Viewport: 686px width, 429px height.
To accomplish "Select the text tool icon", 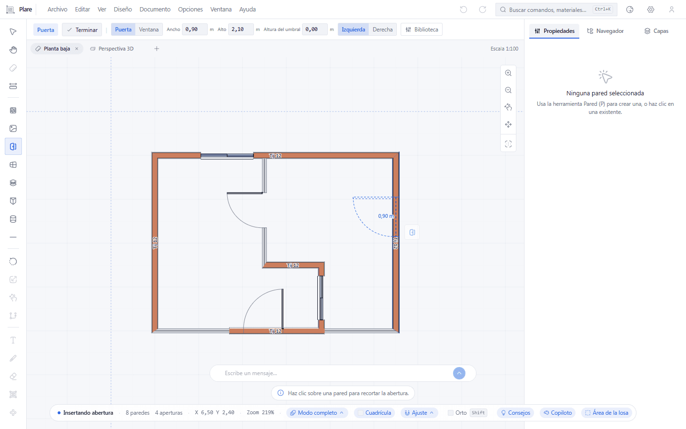I will coord(13,340).
